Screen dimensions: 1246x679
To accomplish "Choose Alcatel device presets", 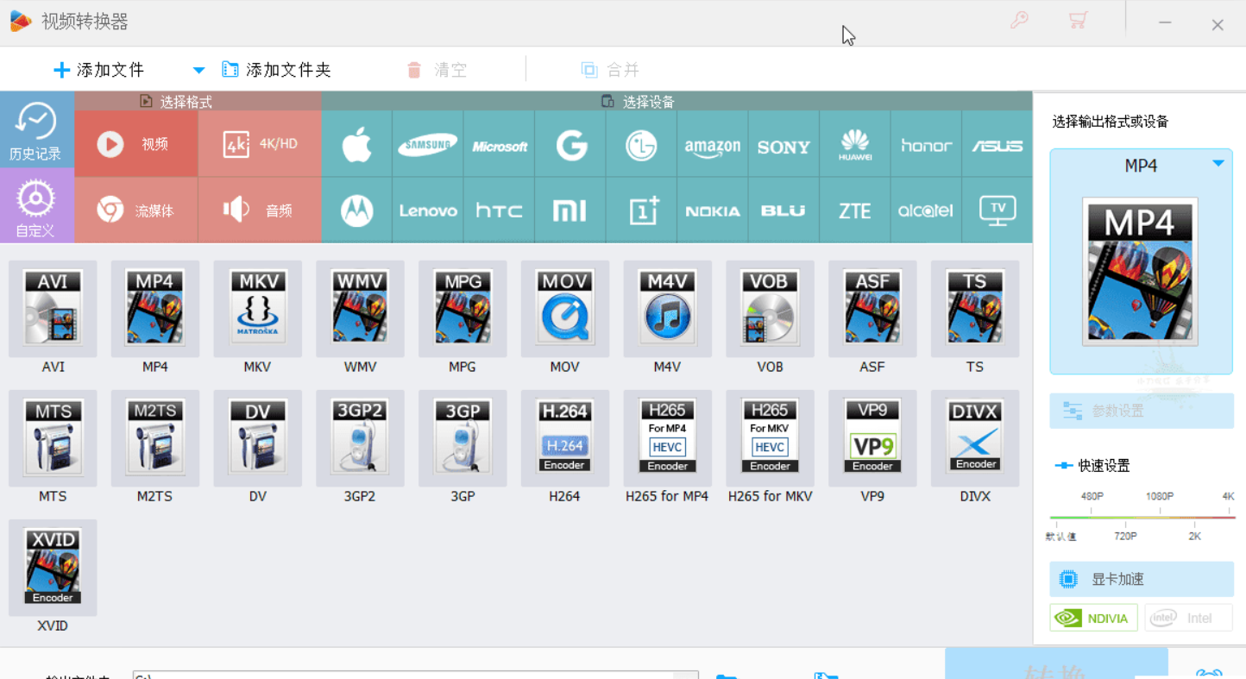I will pos(926,211).
